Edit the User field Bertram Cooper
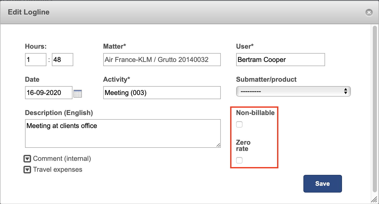Image resolution: width=379 pixels, height=204 pixels. click(280, 60)
